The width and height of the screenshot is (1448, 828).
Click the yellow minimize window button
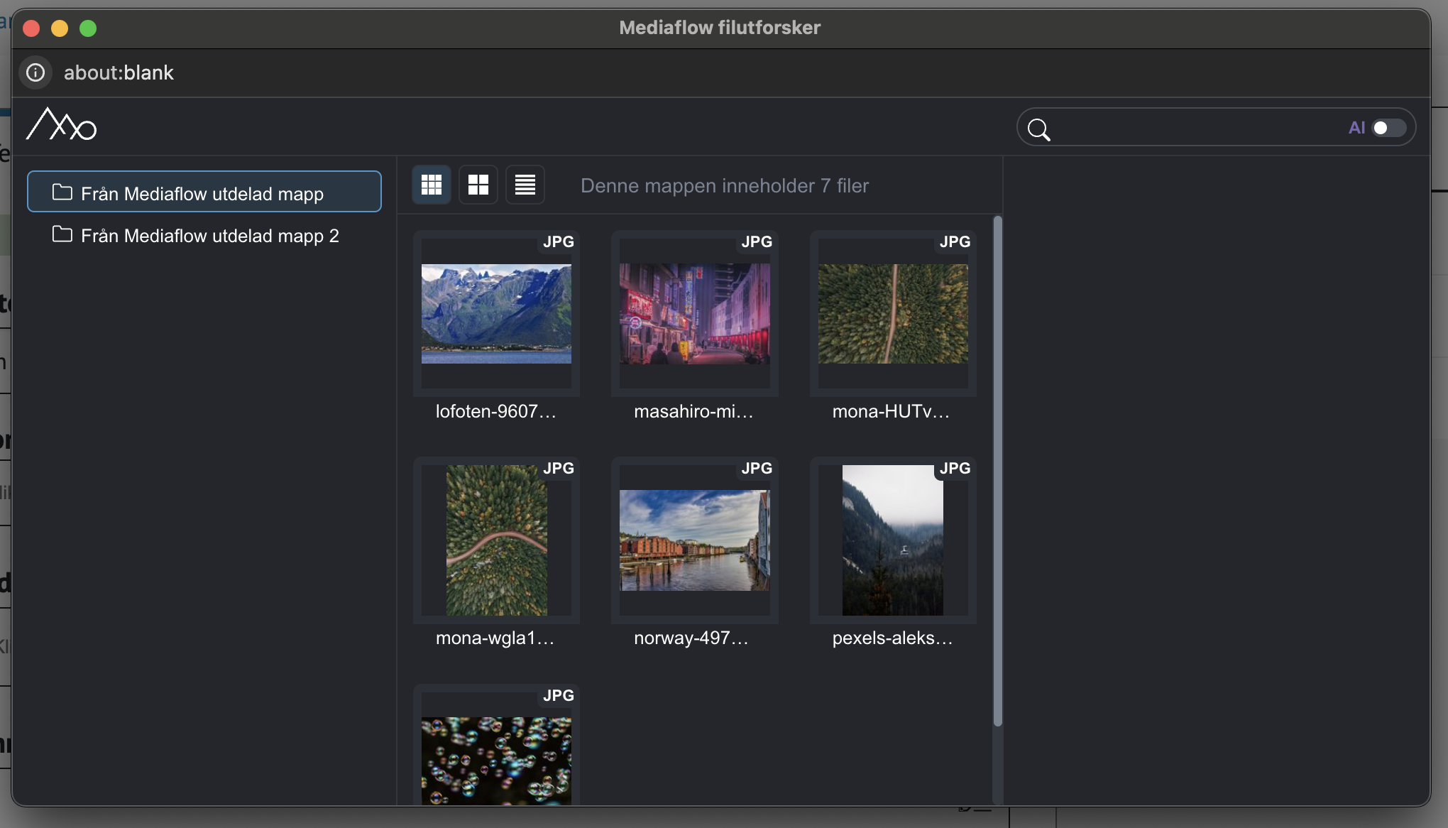tap(60, 28)
